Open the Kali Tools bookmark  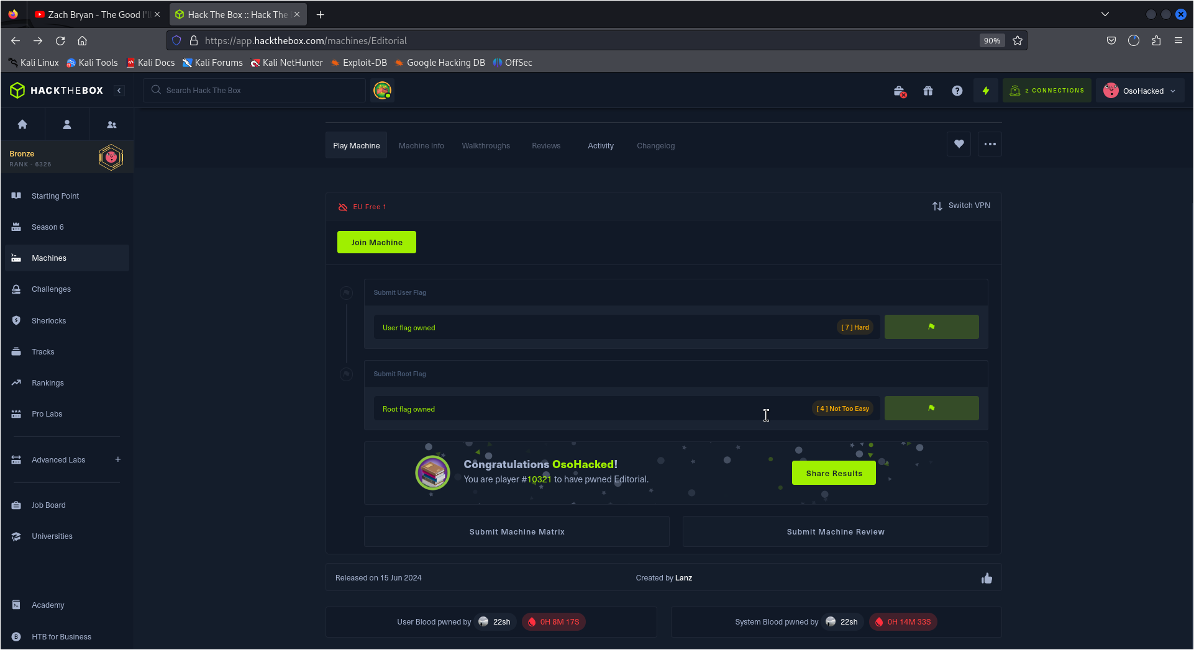[92, 63]
